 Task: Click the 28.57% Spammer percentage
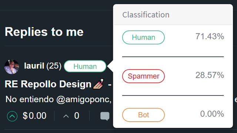click(210, 75)
